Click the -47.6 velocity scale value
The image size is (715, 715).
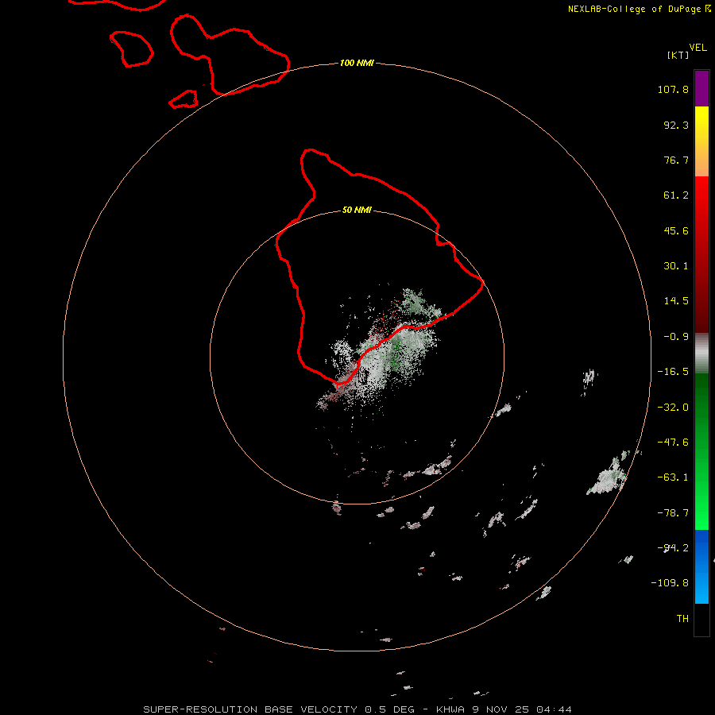(673, 443)
